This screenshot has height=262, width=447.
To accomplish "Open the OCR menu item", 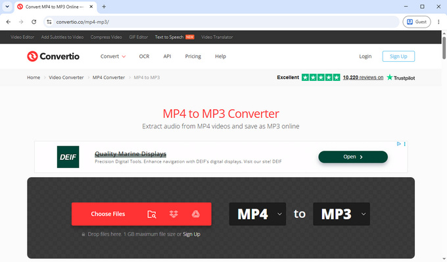I will (144, 56).
